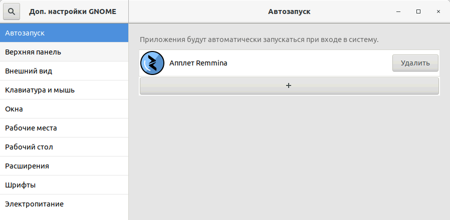The width and height of the screenshot is (450, 220).
Task: Click the Апплет Remmina entry label
Action: (198, 63)
